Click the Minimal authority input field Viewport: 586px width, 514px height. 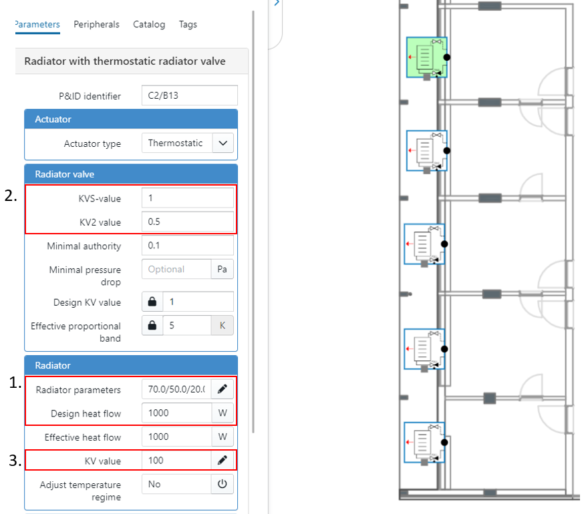pos(188,246)
